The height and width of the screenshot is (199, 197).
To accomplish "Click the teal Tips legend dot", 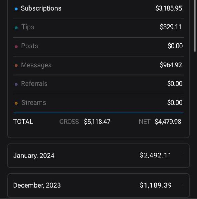I will [16, 27].
